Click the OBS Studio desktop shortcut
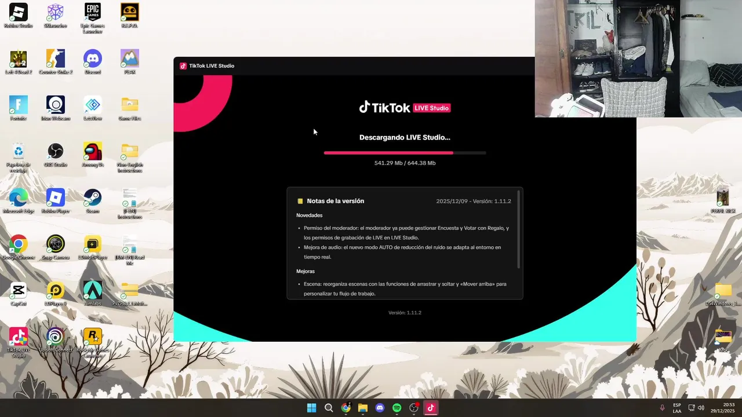Viewport: 742px width, 417px height. [56, 155]
